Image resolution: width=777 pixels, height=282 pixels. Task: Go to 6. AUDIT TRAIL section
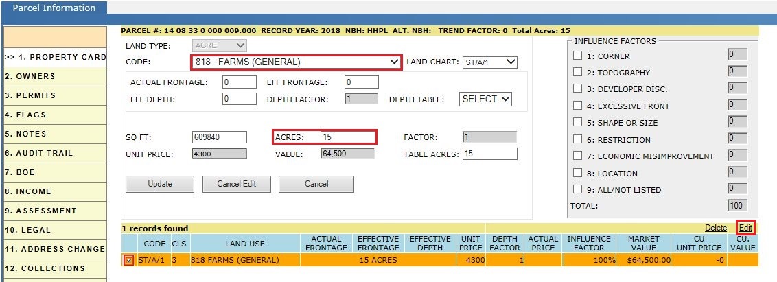pos(54,153)
